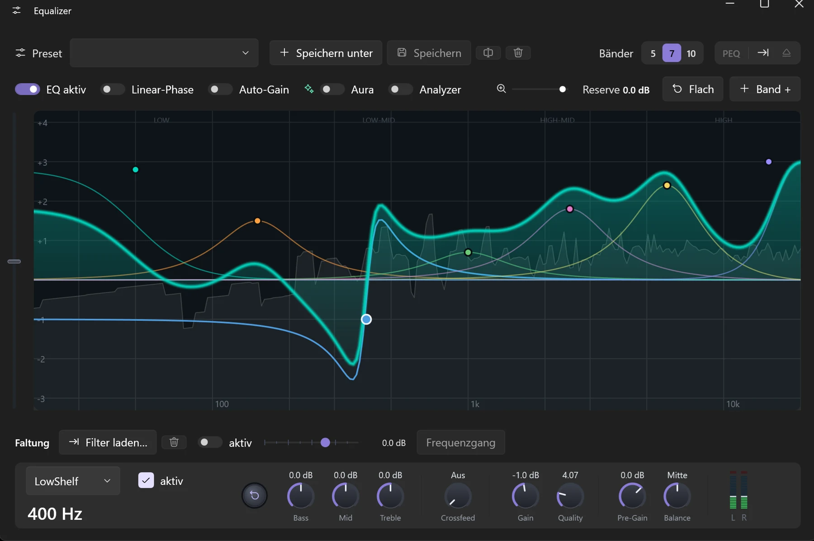Viewport: 814px width, 541px height.
Task: Click the import arrow icon next to PEQ
Action: (763, 53)
